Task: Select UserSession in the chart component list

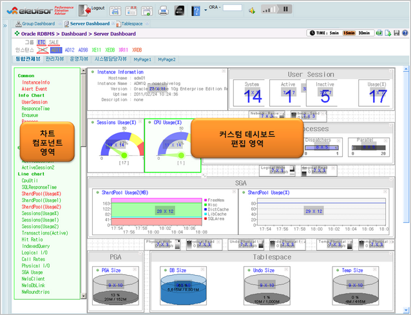Action: pyautogui.click(x=34, y=102)
